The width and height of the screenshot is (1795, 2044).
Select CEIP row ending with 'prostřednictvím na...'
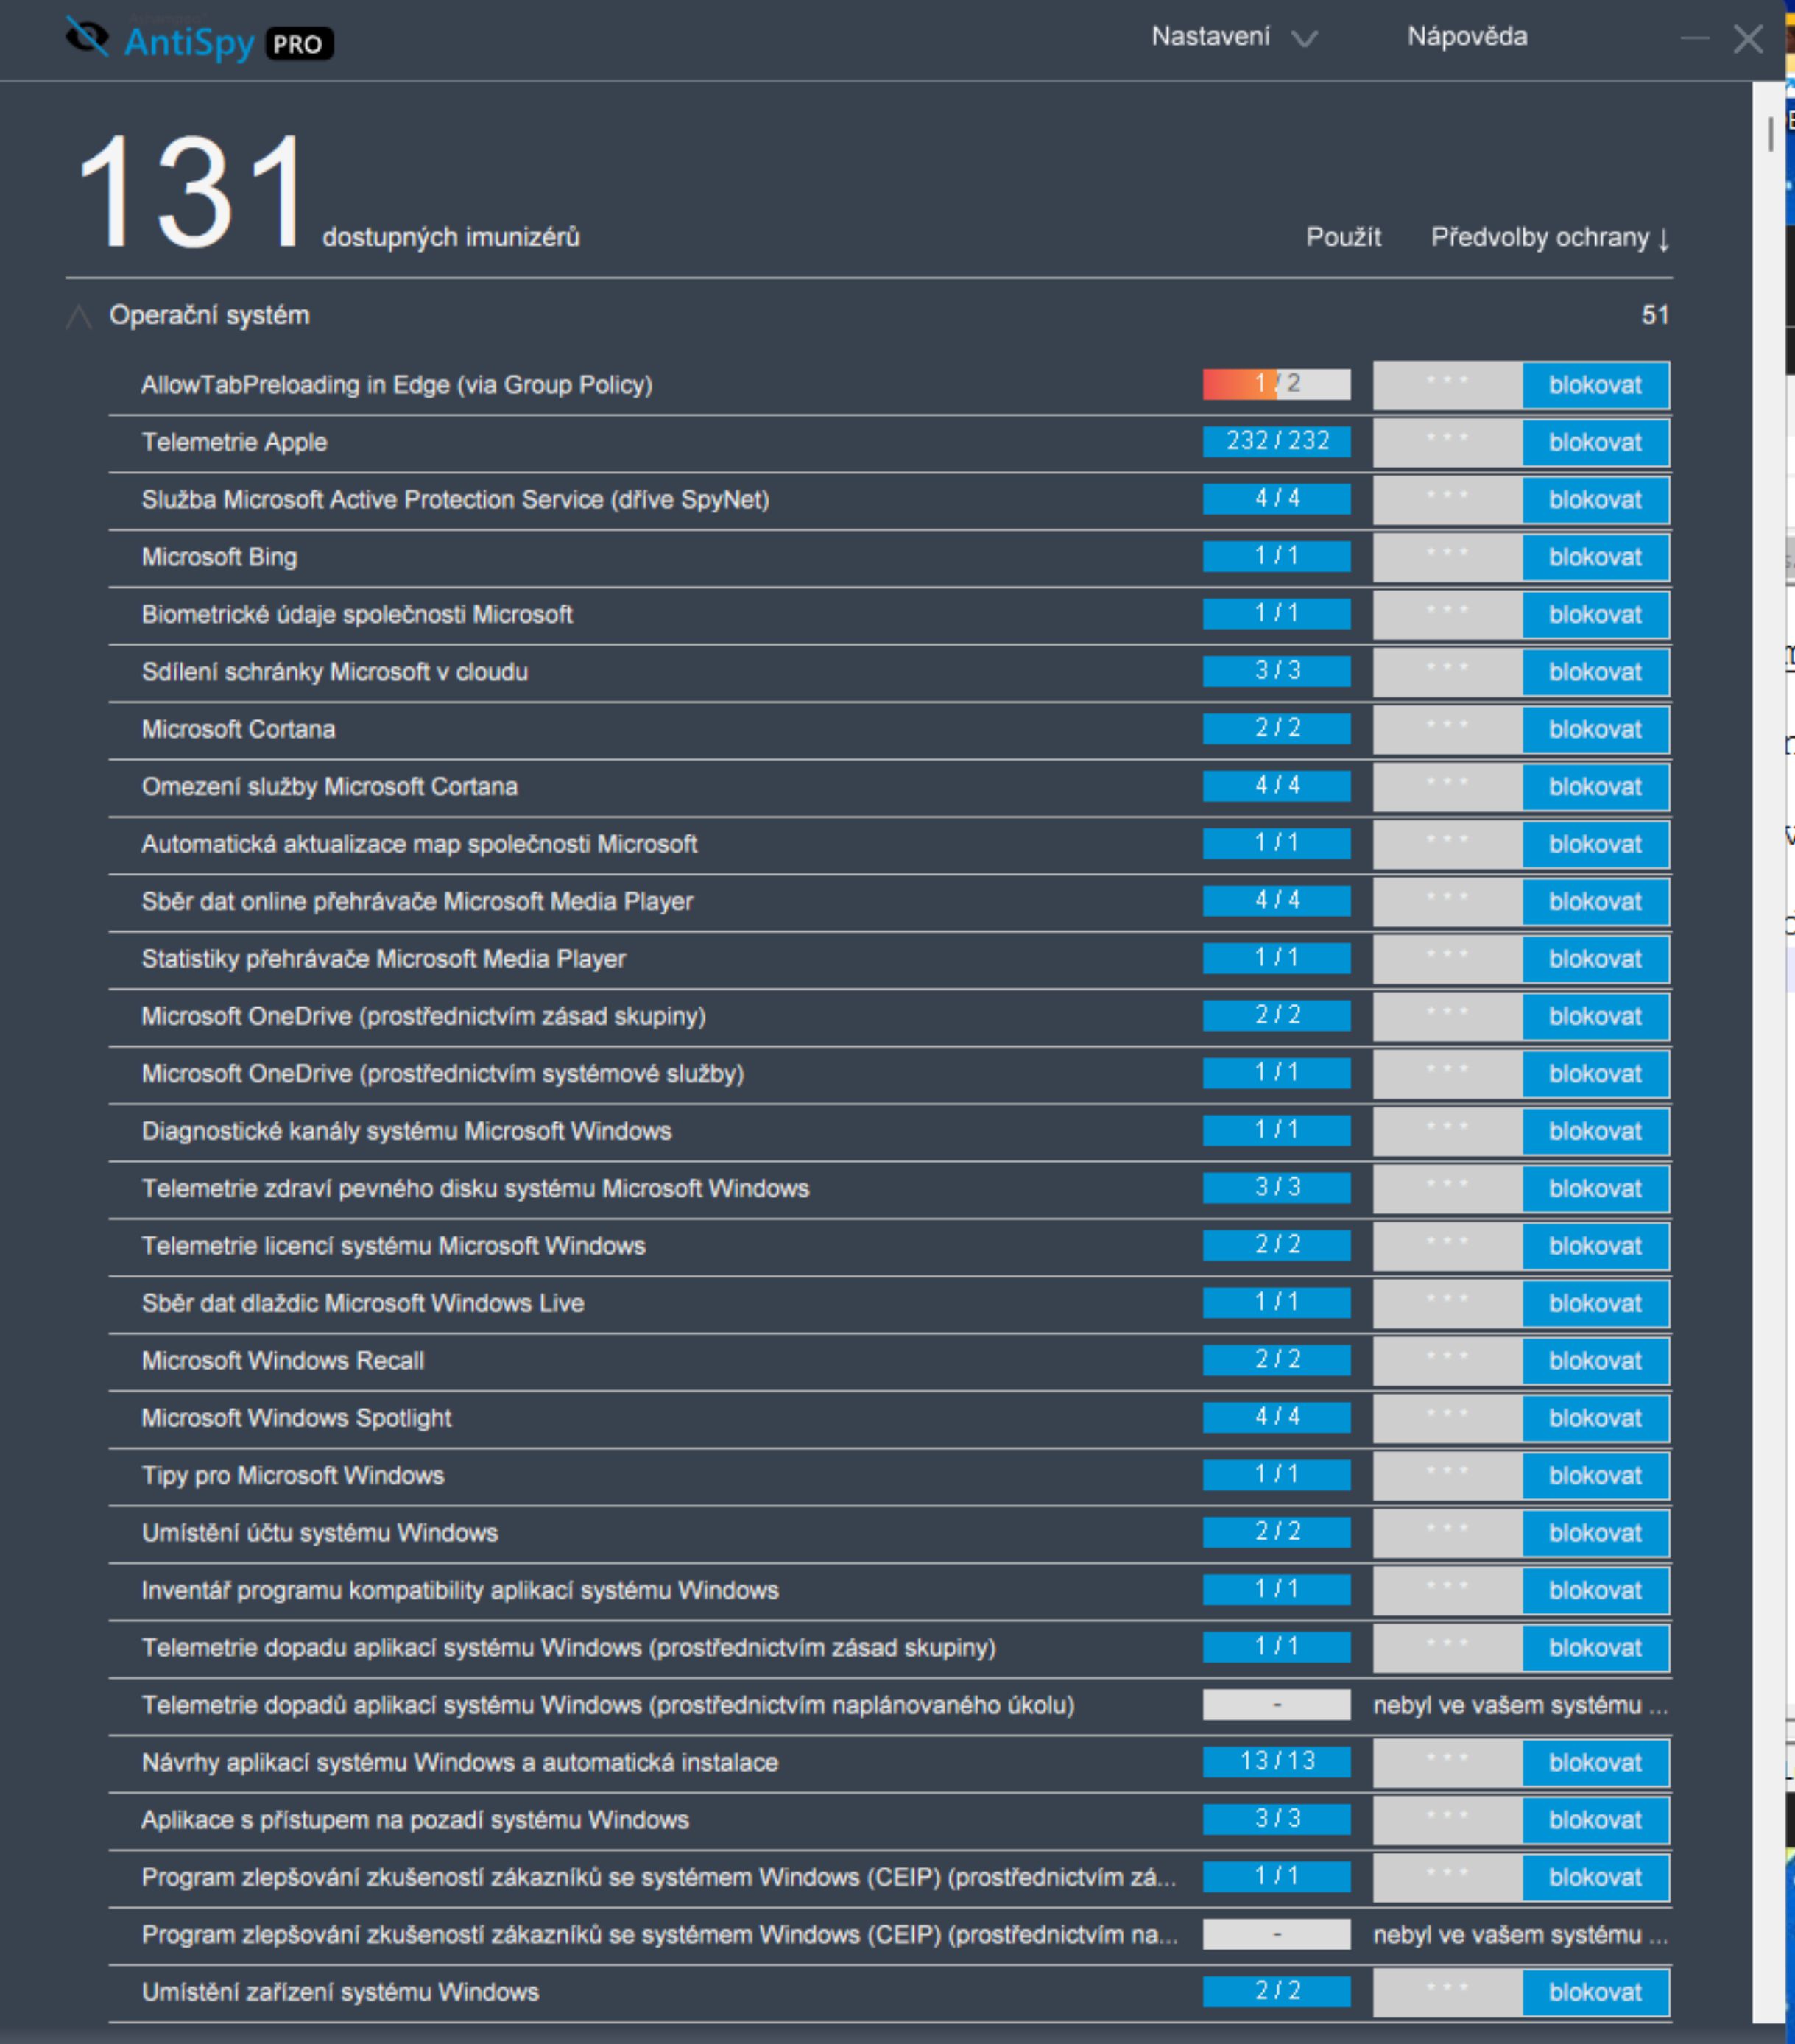click(890, 1934)
